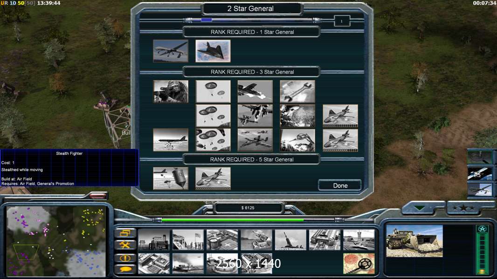Build the Particle Cannon superweapon

[x=222, y=264]
